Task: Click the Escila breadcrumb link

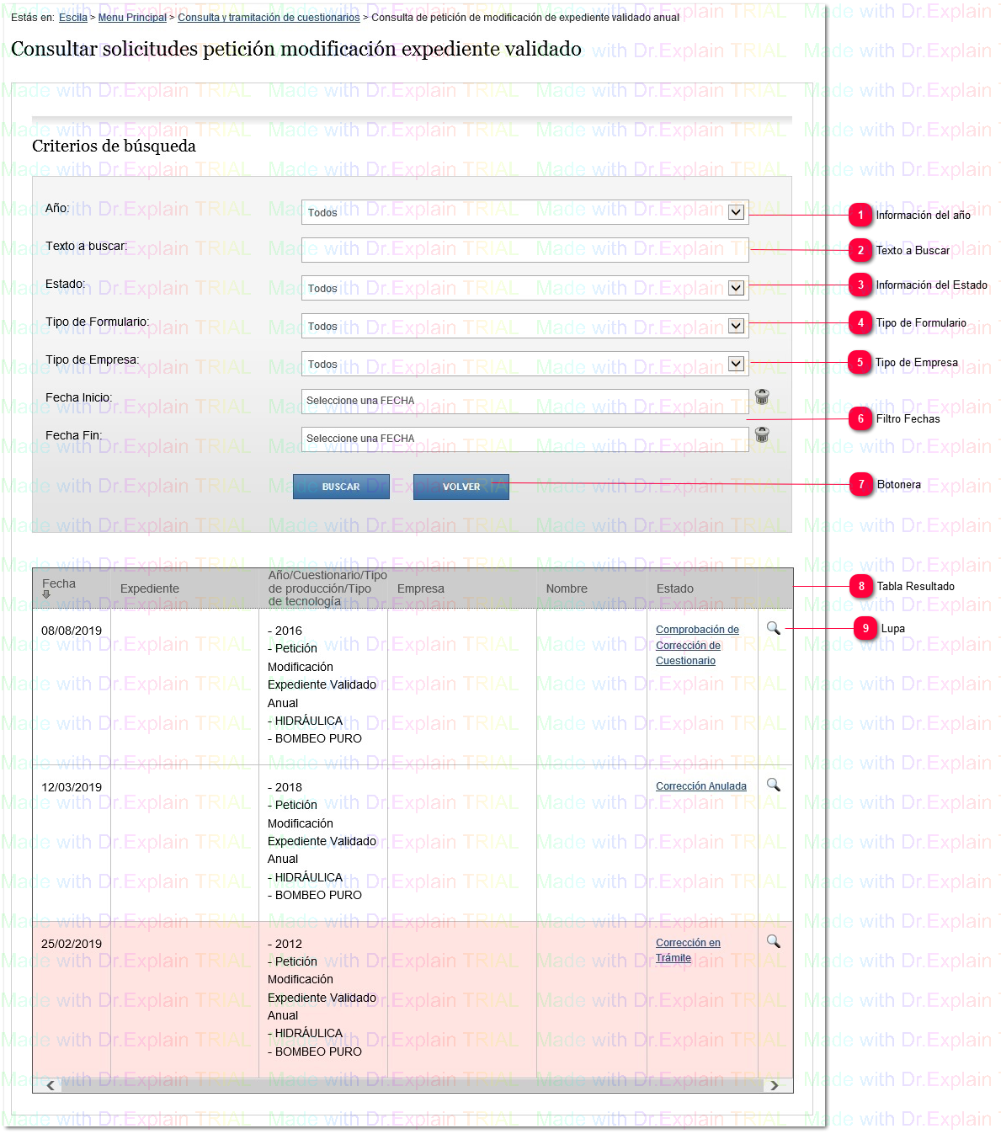Action: pyautogui.click(x=73, y=17)
